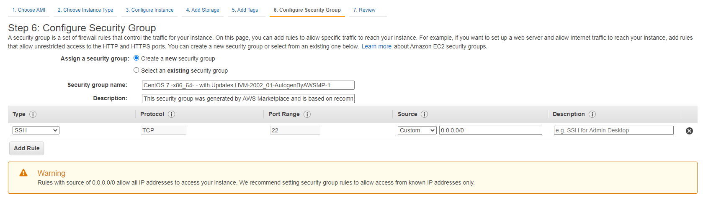The image size is (703, 200).
Task: Go to 2. Choose Instance Type step
Action: 85,10
